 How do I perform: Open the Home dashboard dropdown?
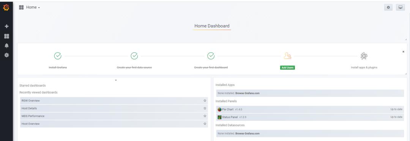click(x=33, y=7)
